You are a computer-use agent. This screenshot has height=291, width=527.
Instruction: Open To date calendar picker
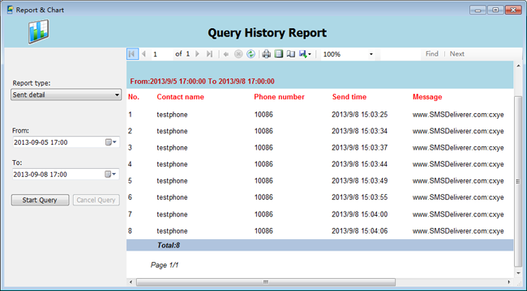tap(110, 175)
